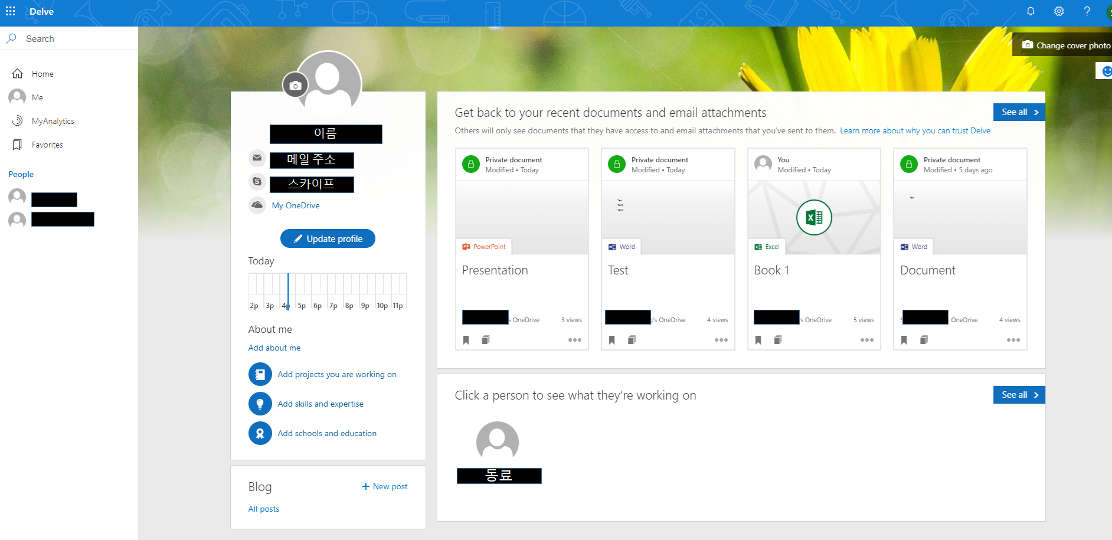Viewport: 1112px width, 540px height.
Task: Add Document card to a board
Action: (924, 340)
